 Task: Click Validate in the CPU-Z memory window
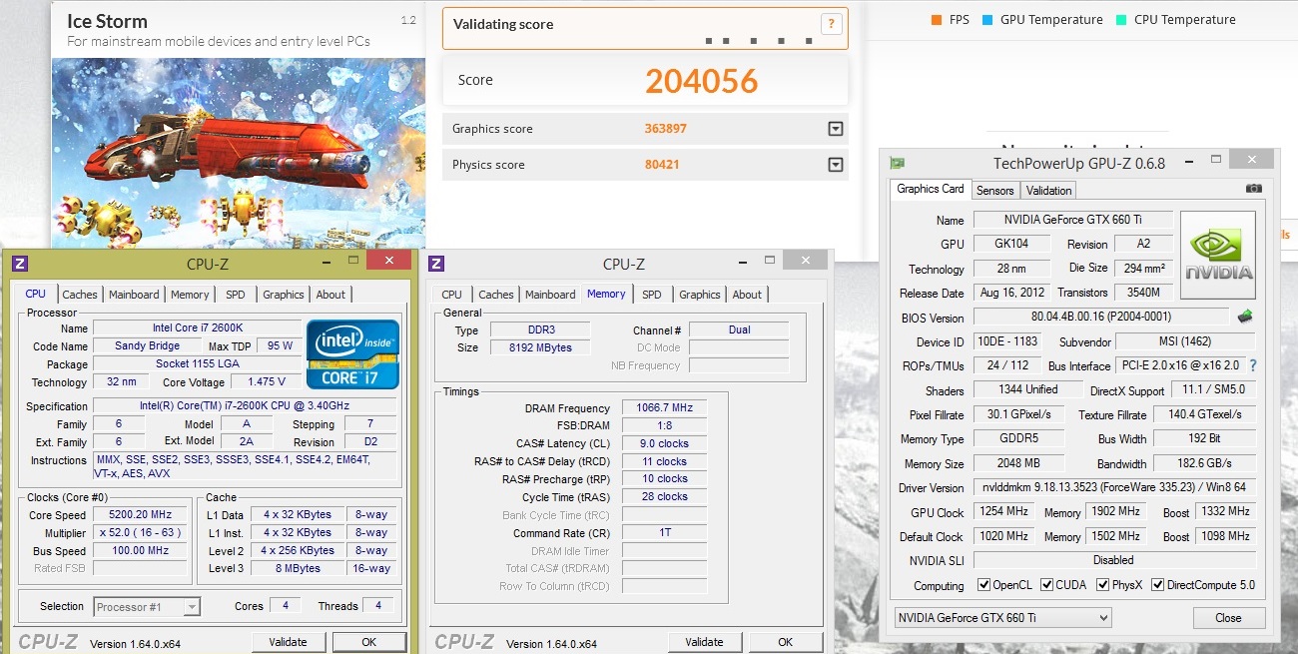pyautogui.click(x=705, y=642)
